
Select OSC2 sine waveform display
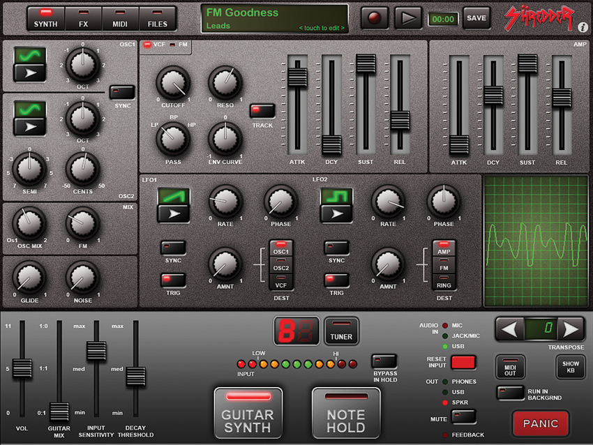[30, 110]
